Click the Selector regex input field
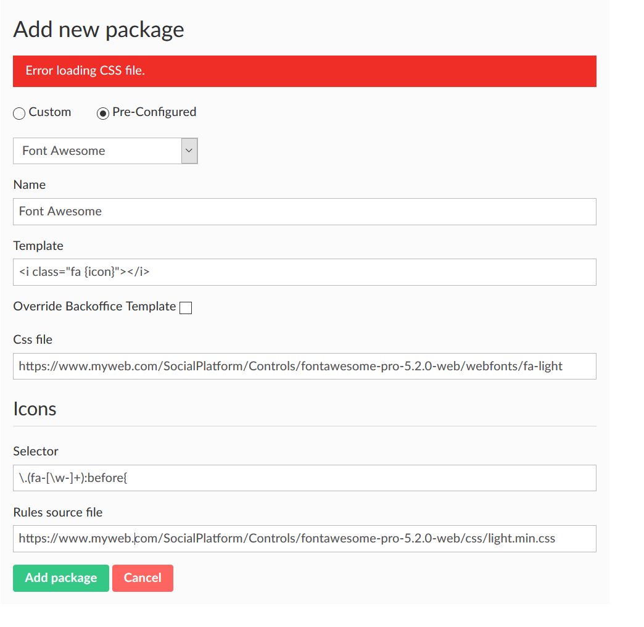The width and height of the screenshot is (644, 627). 304,478
